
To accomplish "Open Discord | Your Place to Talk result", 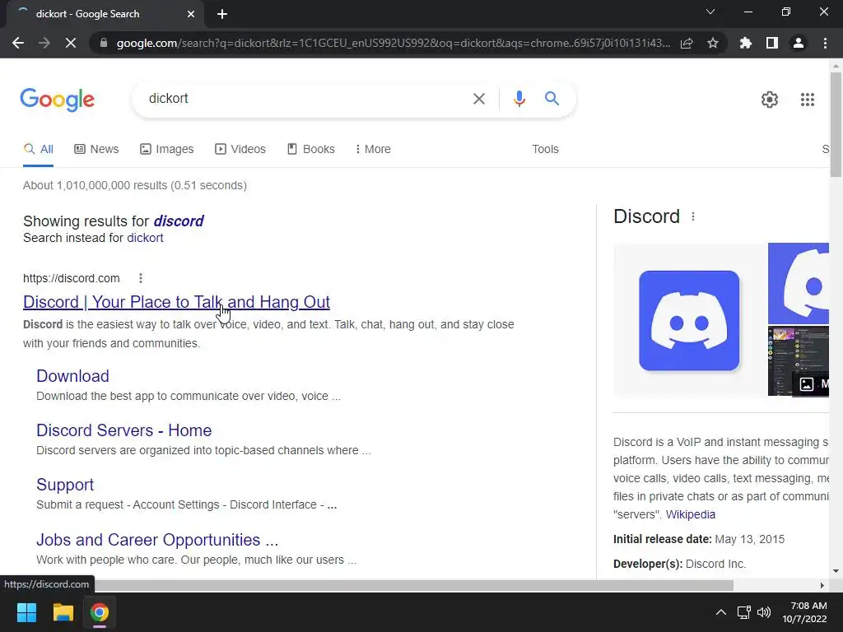I will 176,302.
